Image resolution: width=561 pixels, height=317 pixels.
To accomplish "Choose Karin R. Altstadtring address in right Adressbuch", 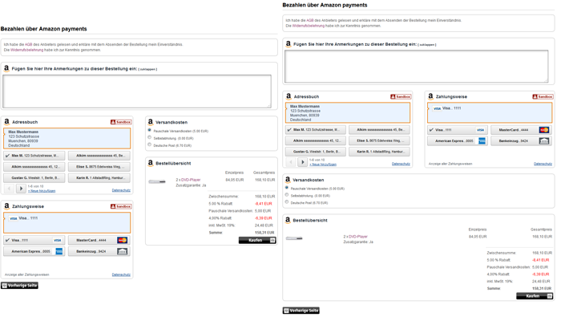I will pyautogui.click(x=379, y=152).
